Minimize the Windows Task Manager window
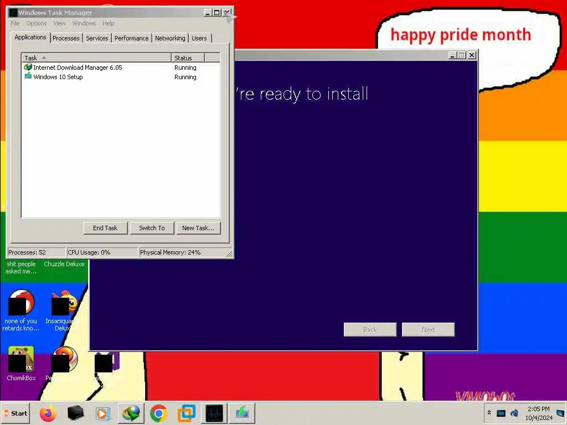 [208, 13]
